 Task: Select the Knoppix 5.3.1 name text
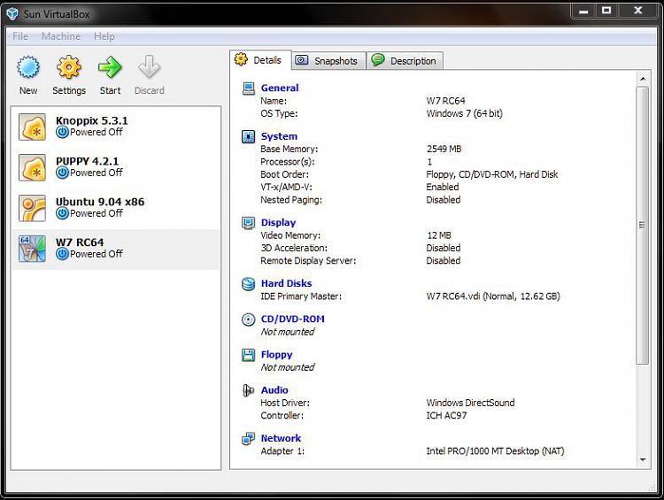pos(91,120)
